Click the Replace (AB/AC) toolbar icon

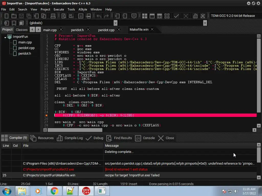pos(71,16)
